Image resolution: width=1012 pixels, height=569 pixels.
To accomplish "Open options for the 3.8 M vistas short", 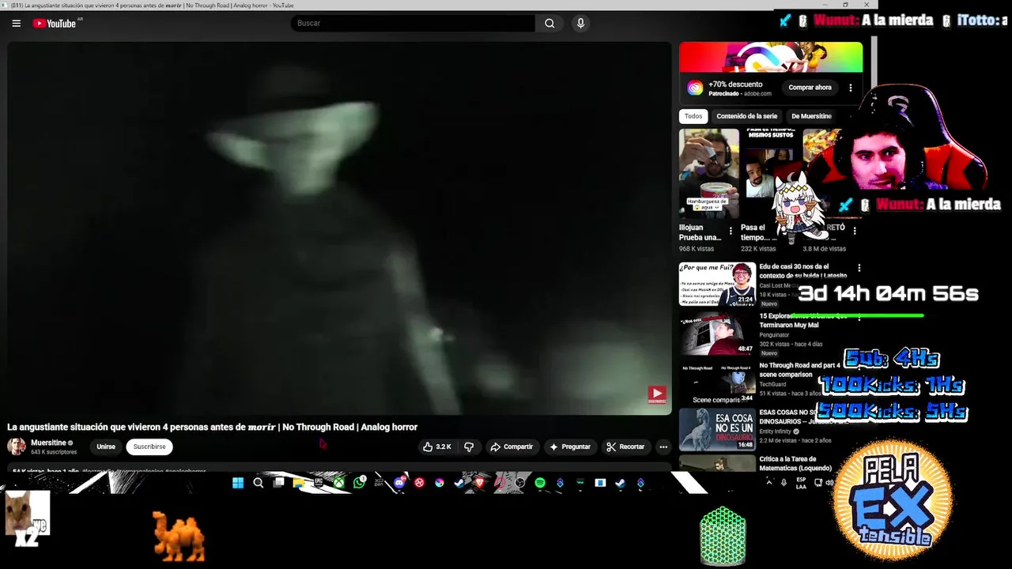I will pyautogui.click(x=854, y=231).
